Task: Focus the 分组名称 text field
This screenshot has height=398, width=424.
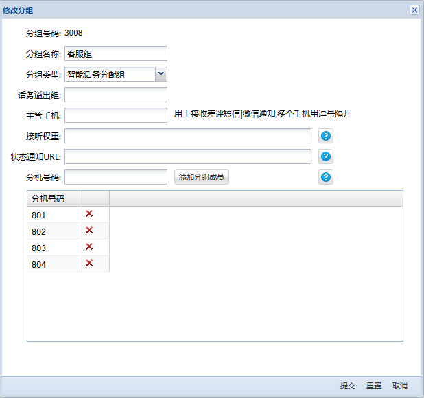Action: pyautogui.click(x=115, y=54)
